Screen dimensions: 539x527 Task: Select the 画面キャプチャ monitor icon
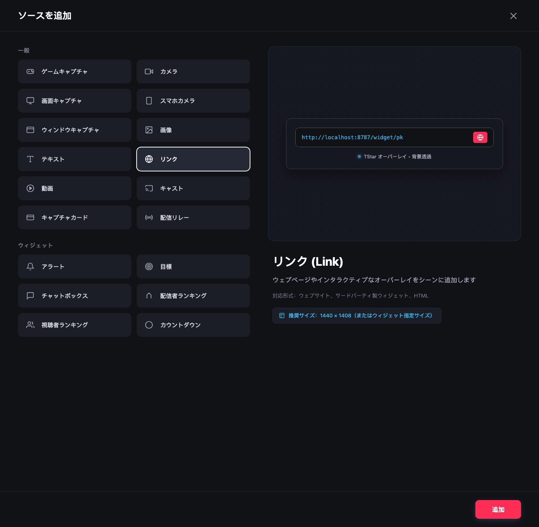(30, 101)
